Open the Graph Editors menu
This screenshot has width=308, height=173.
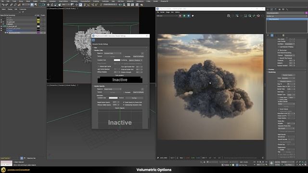(63, 1)
